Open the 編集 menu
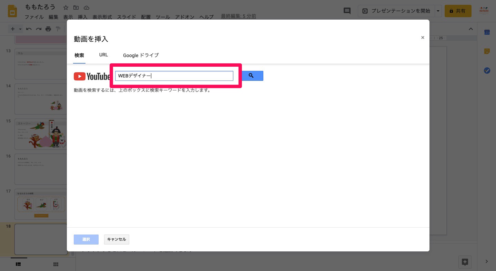 53,17
